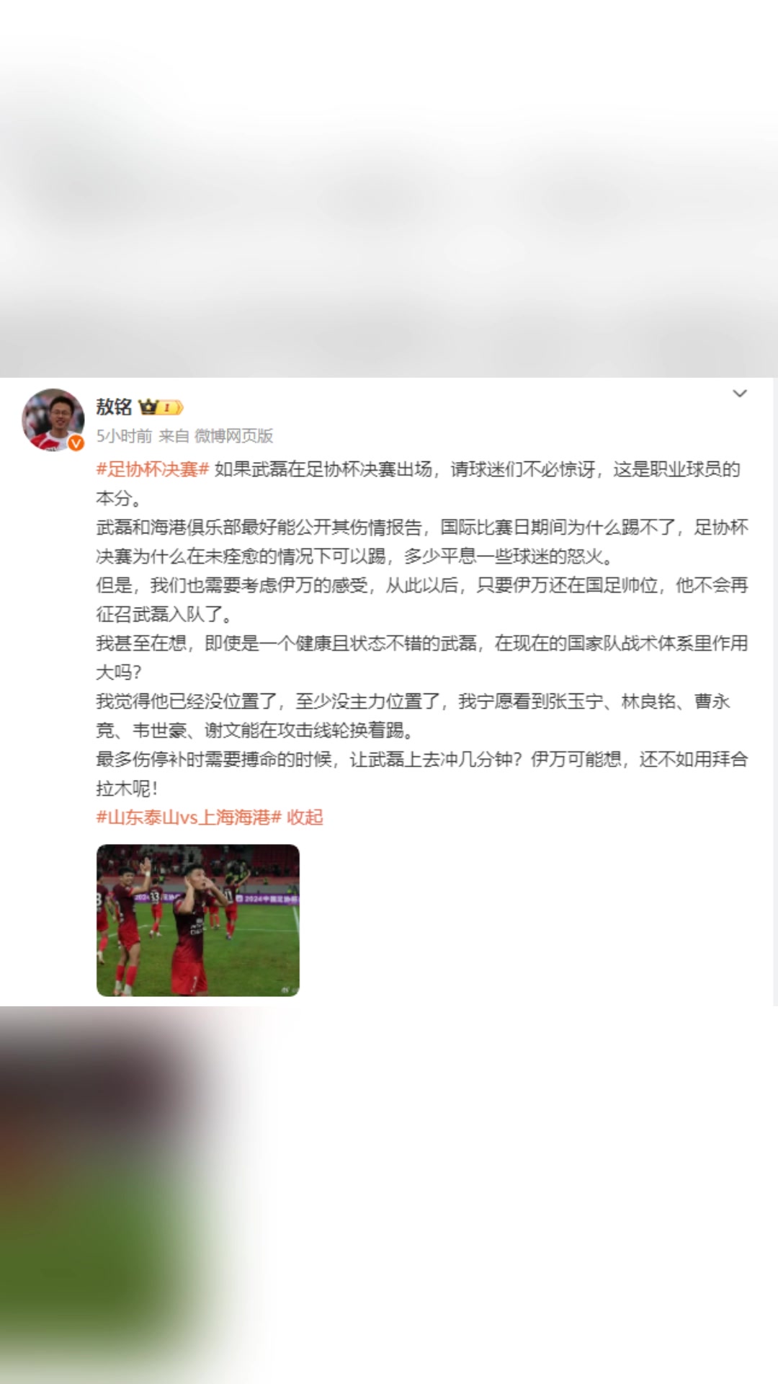Open the #山东泰山vs上海海港# hashtag topic
Screen dimensions: 778x1384
189,817
